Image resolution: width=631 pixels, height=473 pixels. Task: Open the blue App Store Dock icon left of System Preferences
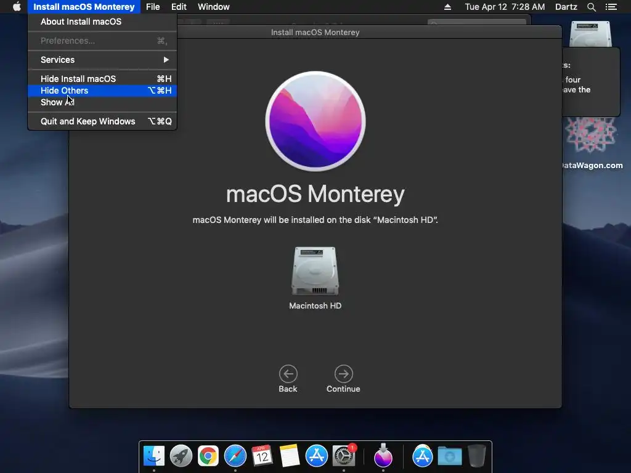[317, 456]
